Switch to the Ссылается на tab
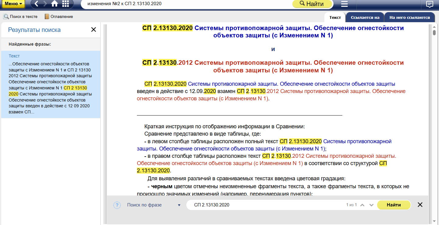Image resolution: width=439 pixels, height=225 pixels. [365, 17]
